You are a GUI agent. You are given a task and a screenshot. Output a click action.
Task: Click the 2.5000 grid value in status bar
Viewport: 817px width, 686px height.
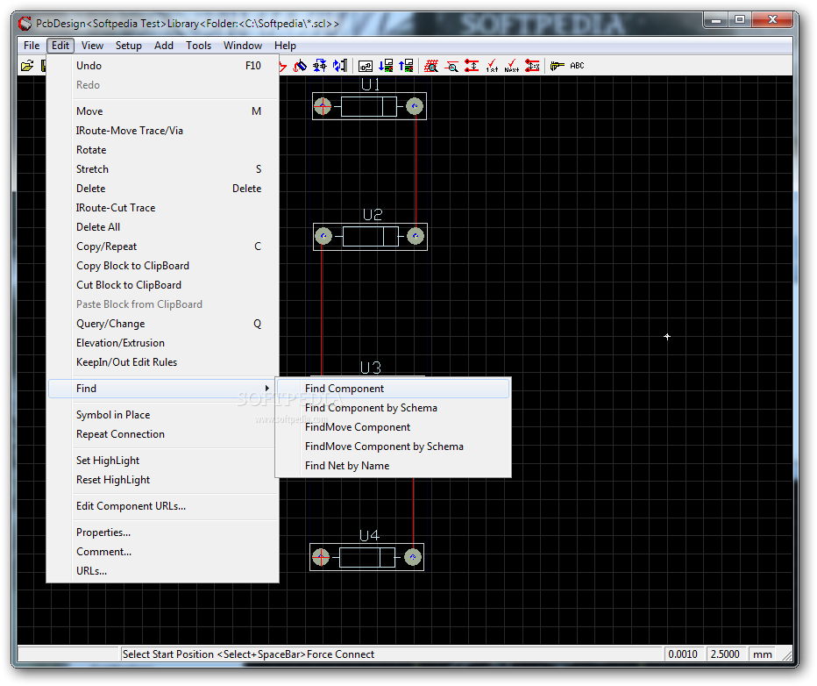pyautogui.click(x=725, y=654)
